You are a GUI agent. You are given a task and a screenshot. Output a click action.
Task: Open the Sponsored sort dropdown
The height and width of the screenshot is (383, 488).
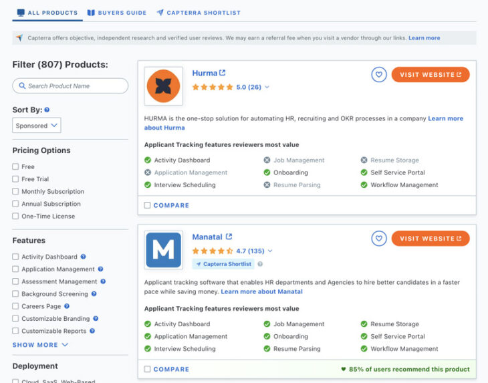click(x=37, y=126)
